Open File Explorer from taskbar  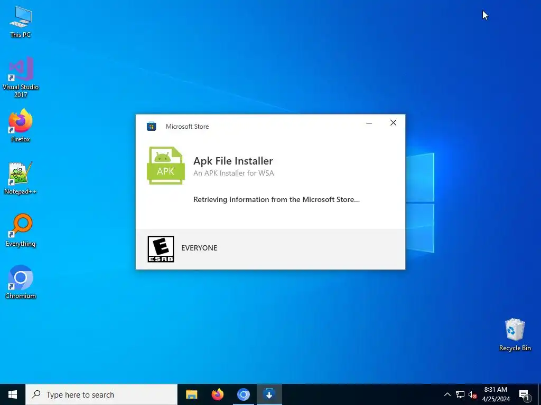point(191,394)
